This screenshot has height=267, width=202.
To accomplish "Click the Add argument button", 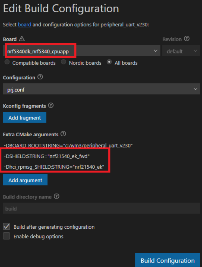I will coord(25,180).
